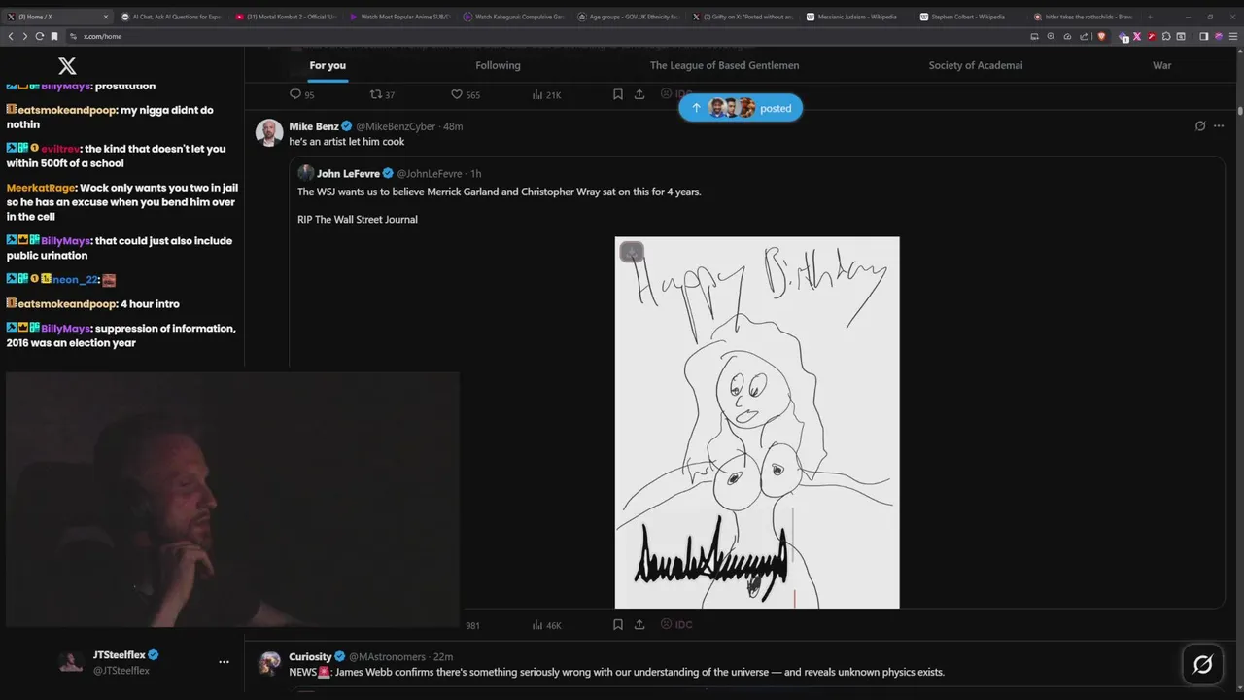Click the X logo in the sidebar
Image resolution: width=1244 pixels, height=700 pixels.
67,65
